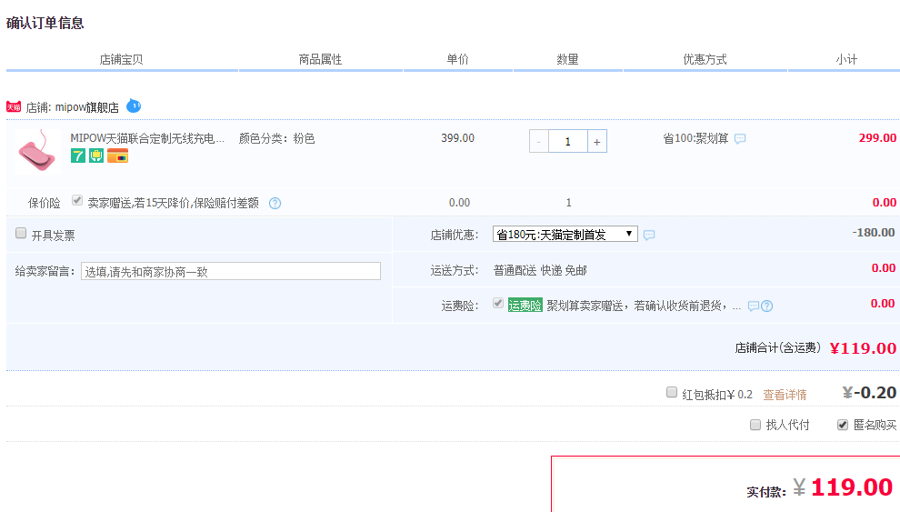This screenshot has height=512, width=900.
Task: Check the 红包抵扣 checkbox
Action: click(672, 392)
